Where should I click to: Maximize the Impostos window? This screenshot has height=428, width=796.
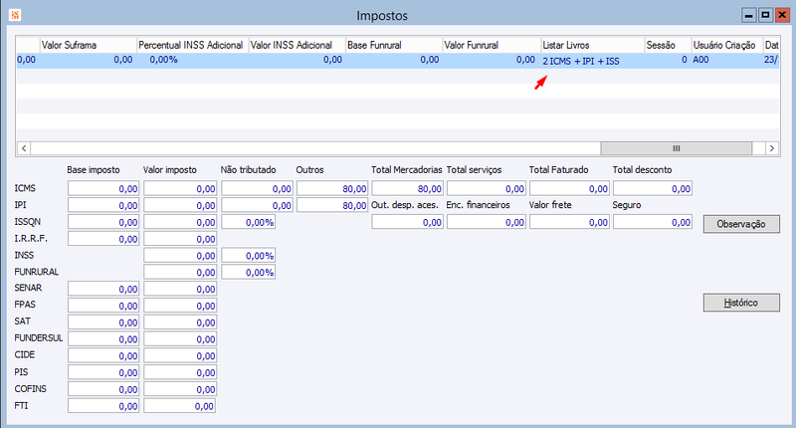pyautogui.click(x=765, y=15)
